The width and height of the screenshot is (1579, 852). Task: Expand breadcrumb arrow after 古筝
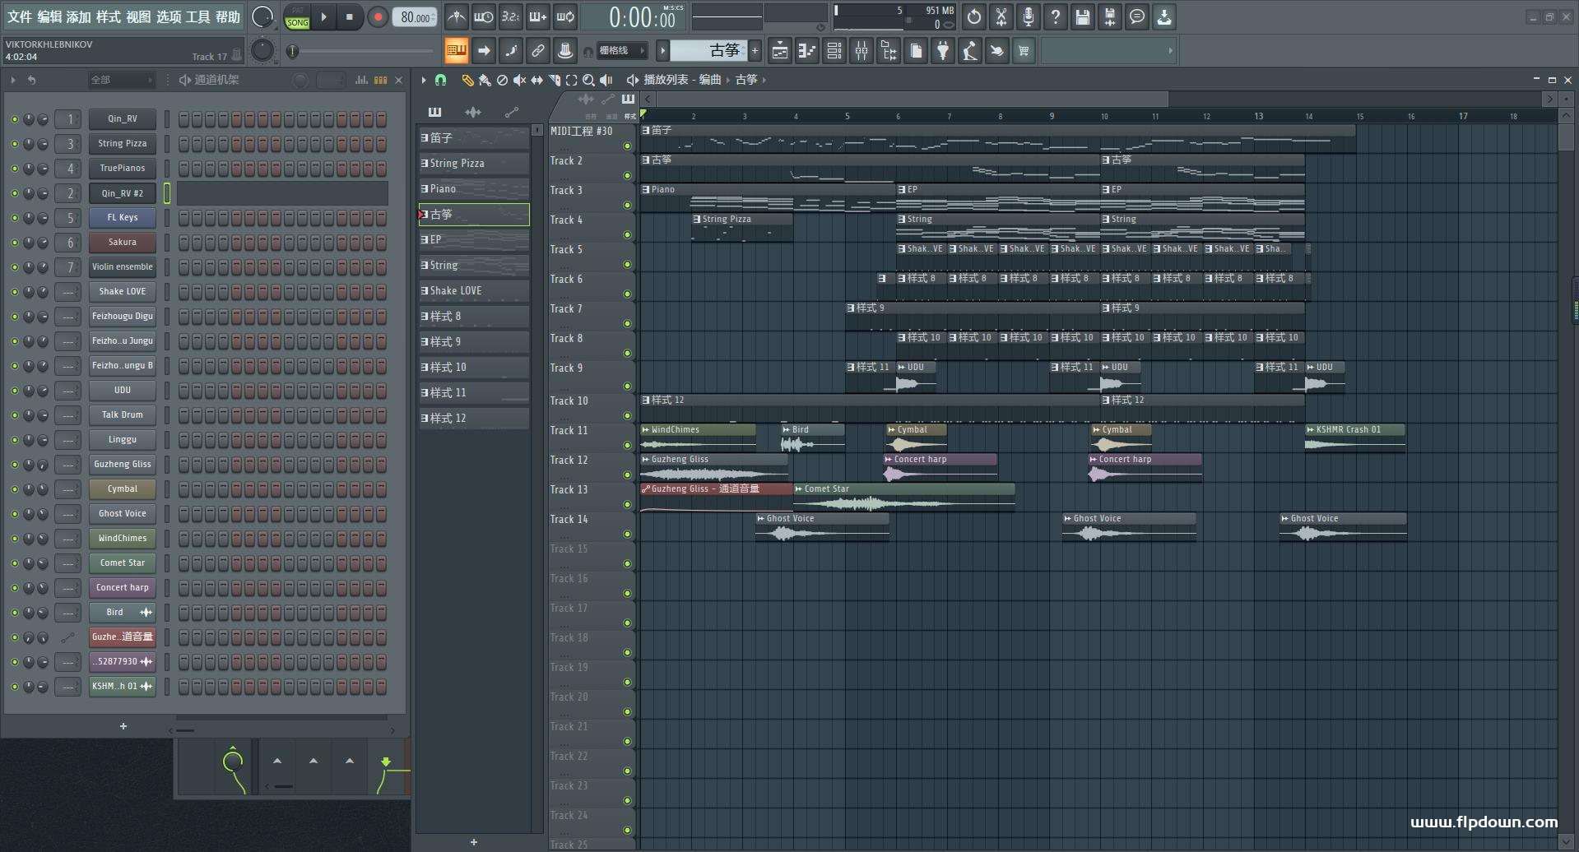(764, 80)
